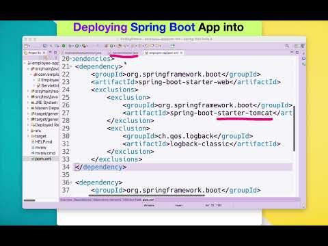Image resolution: width=328 pixels, height=246 pixels.
Task: Minimize the editor area
Action: (292, 53)
